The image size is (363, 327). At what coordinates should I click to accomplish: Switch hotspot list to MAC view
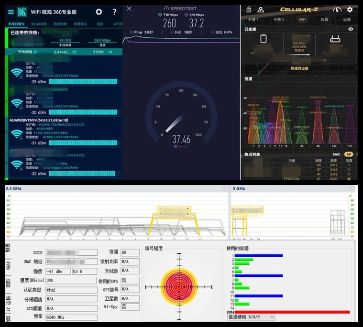coord(336,154)
